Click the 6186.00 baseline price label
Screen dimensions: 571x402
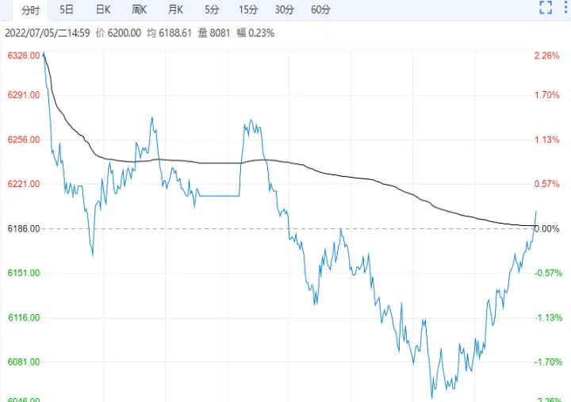[23, 228]
